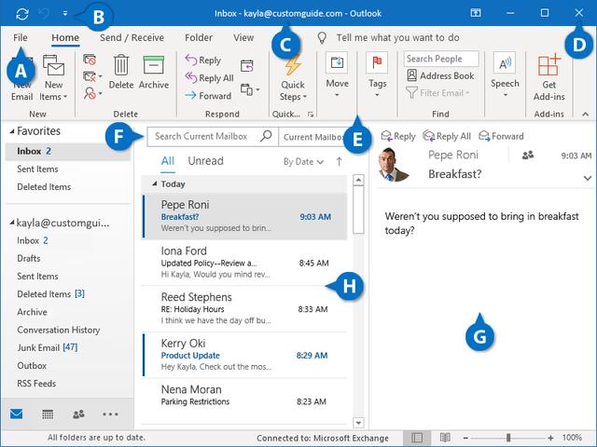Click the ribbon Reply All button
The width and height of the screenshot is (597, 447).
pyautogui.click(x=209, y=78)
